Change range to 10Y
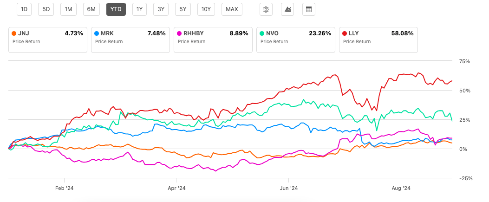This screenshot has width=489, height=202. click(x=206, y=9)
